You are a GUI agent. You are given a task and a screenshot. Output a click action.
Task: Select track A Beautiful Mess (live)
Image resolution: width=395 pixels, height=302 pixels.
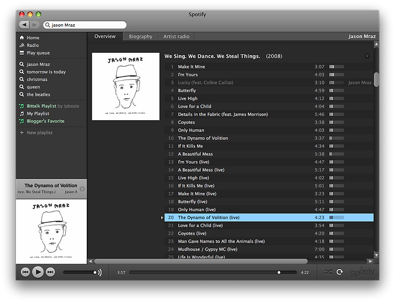(x=269, y=170)
